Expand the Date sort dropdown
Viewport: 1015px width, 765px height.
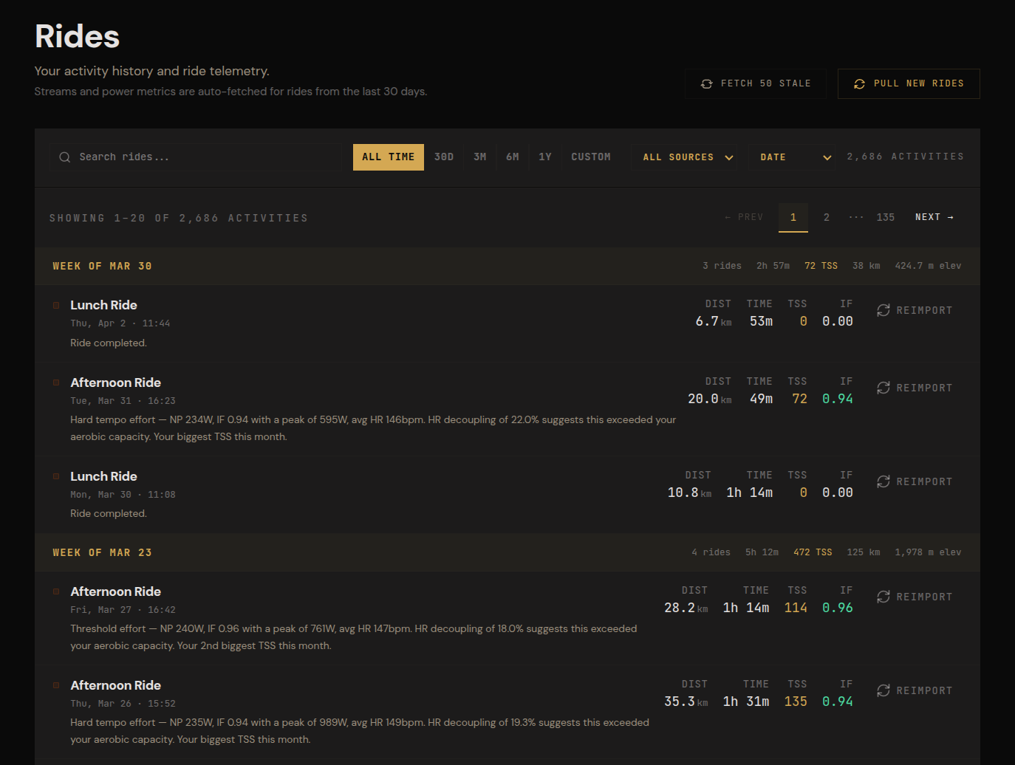coord(793,157)
